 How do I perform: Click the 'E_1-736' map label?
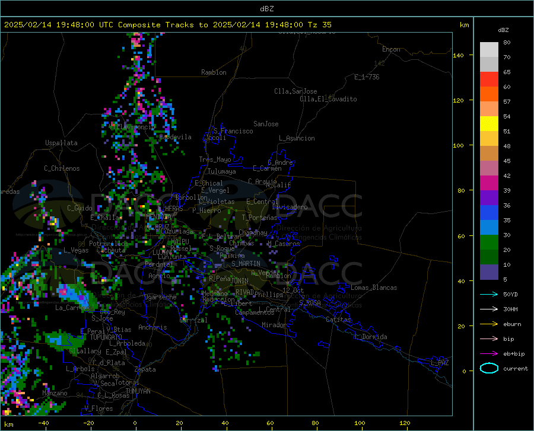tap(367, 77)
